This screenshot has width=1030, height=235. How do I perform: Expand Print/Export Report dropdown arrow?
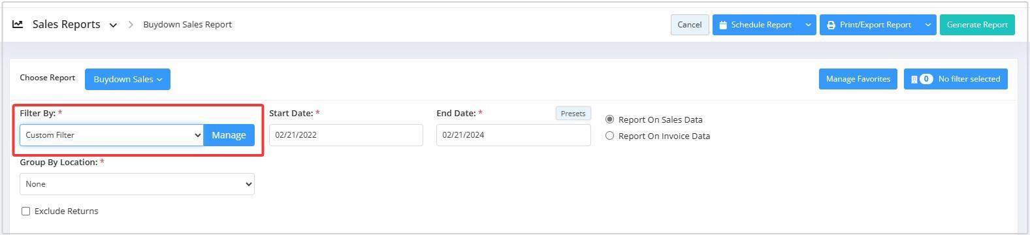(x=927, y=25)
